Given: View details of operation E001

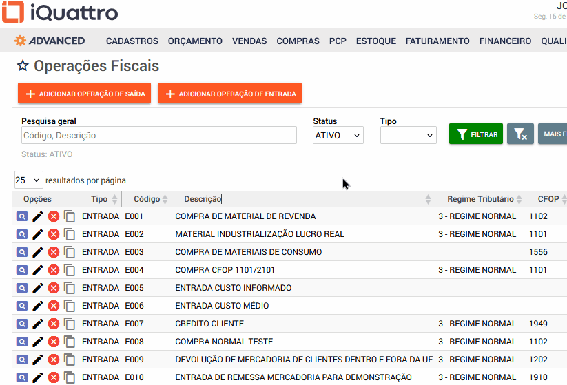Looking at the screenshot, I should pos(22,216).
